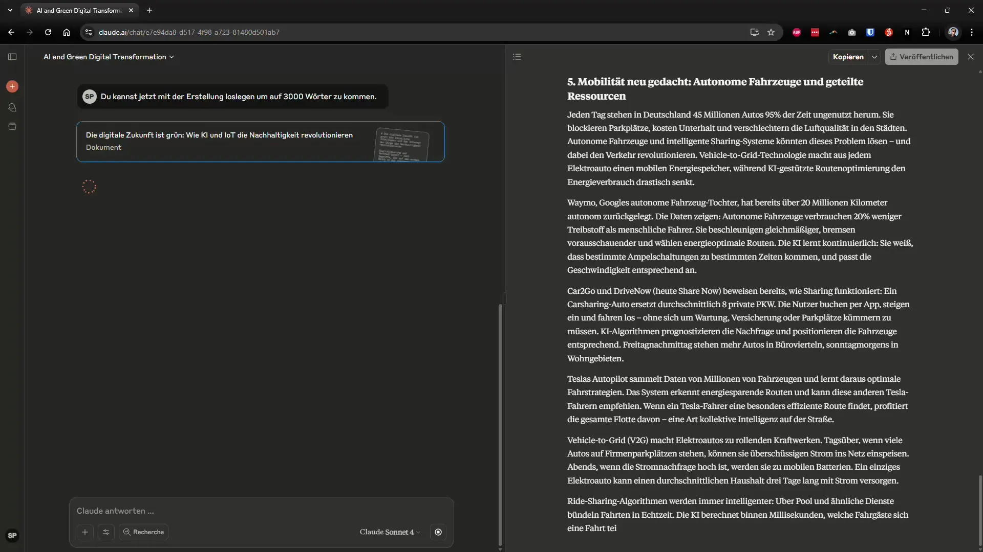This screenshot has width=983, height=552.
Task: Click the paragraph starting Teslas Autopilot
Action: pos(738,399)
